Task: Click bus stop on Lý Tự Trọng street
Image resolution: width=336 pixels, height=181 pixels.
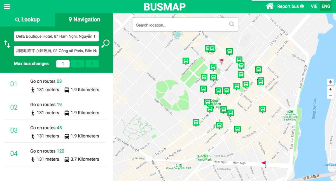Action: pyautogui.click(x=196, y=122)
